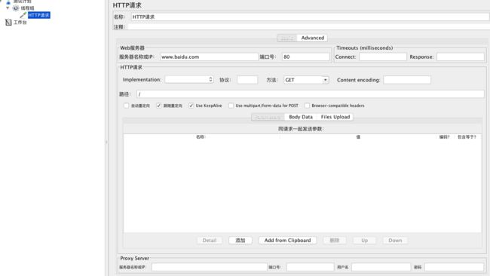490x276 pixels.
Task: Click the Down button
Action: [395, 241]
